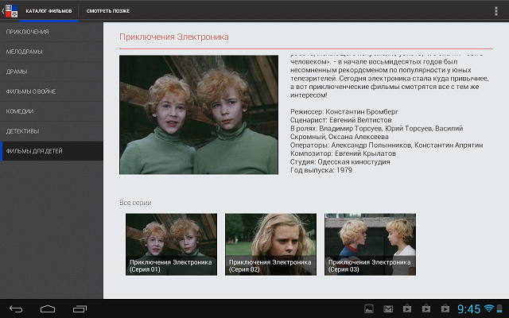
Task: Select the Фильмы о войне category
Action: point(52,91)
